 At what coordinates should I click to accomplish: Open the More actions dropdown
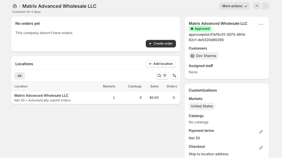[x=234, y=6]
